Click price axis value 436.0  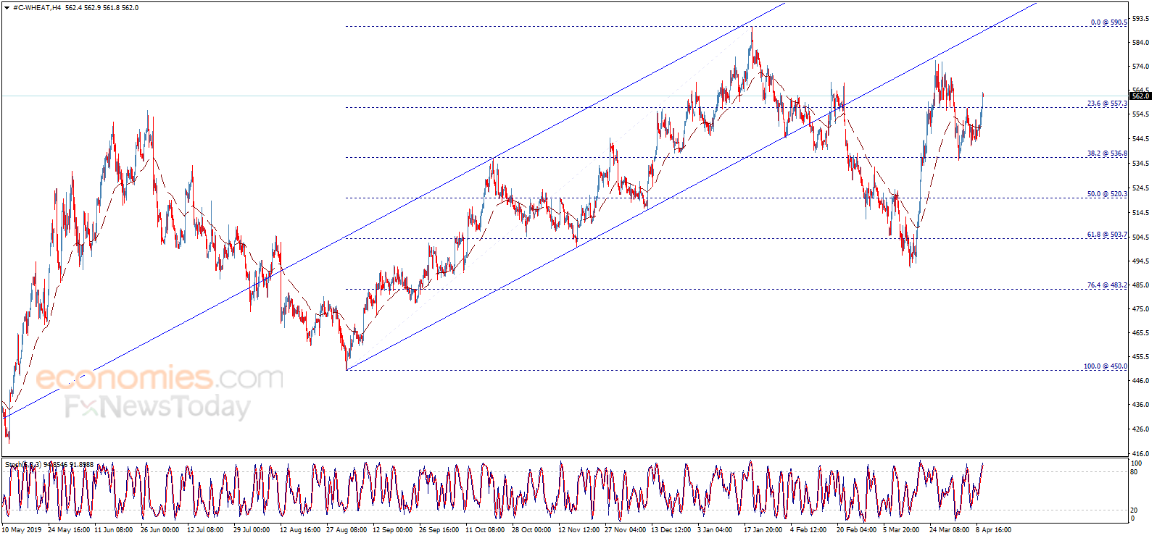coord(1140,405)
